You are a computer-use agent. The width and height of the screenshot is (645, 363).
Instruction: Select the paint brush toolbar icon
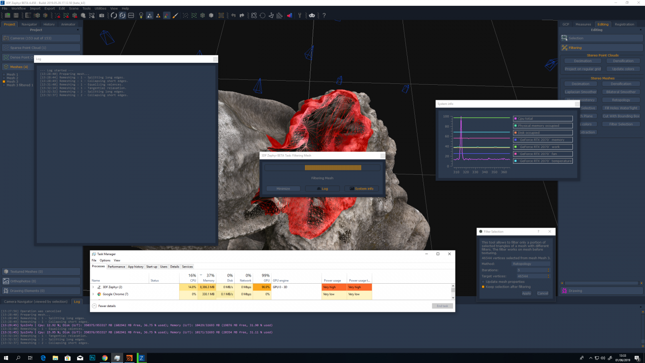pos(175,15)
